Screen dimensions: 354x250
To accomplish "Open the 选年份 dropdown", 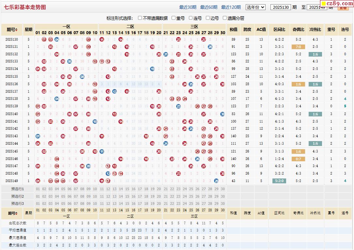I will click(255, 7).
